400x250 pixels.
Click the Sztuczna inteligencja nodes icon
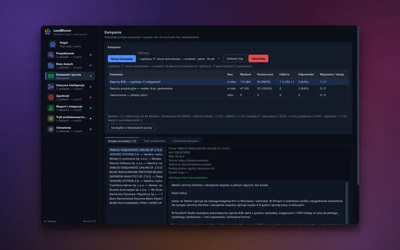(51, 86)
